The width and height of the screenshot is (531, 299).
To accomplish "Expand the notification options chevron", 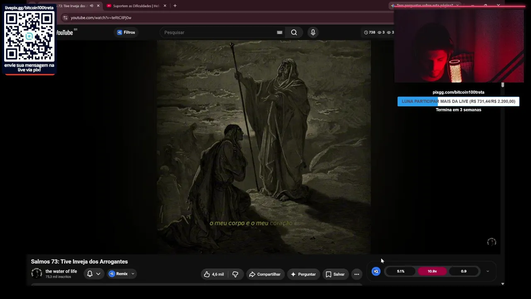I will [x=98, y=274].
